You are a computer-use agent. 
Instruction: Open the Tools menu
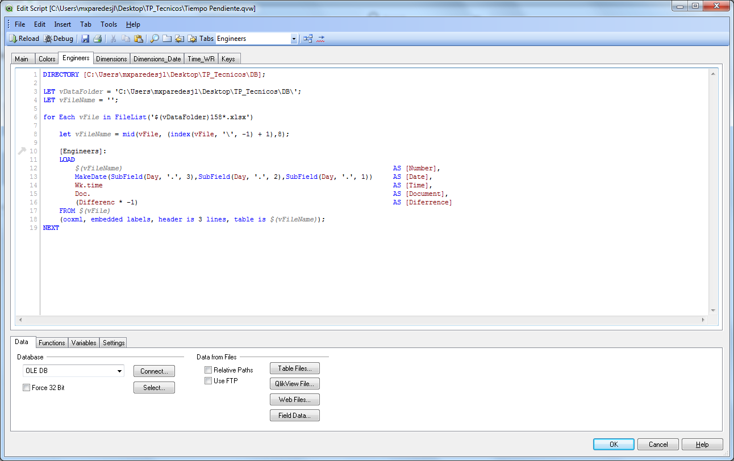tap(109, 24)
